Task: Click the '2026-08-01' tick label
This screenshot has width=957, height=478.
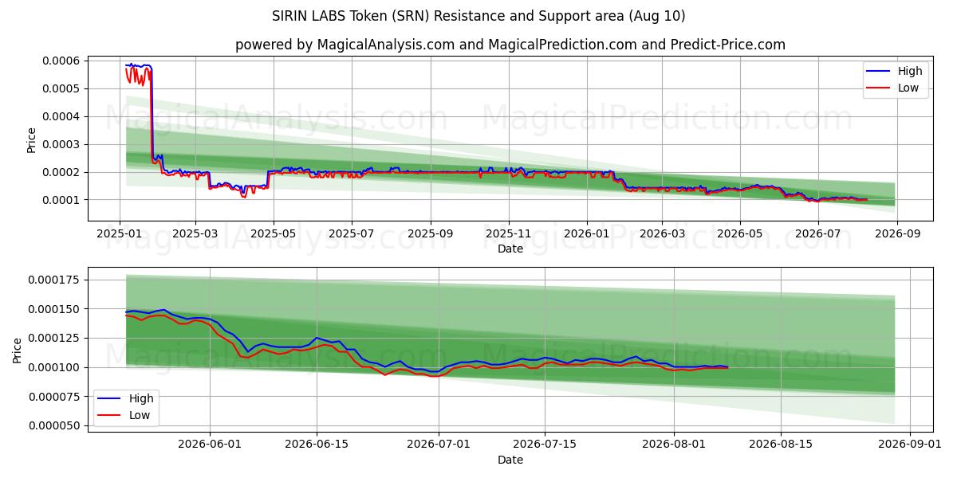Action: (675, 445)
